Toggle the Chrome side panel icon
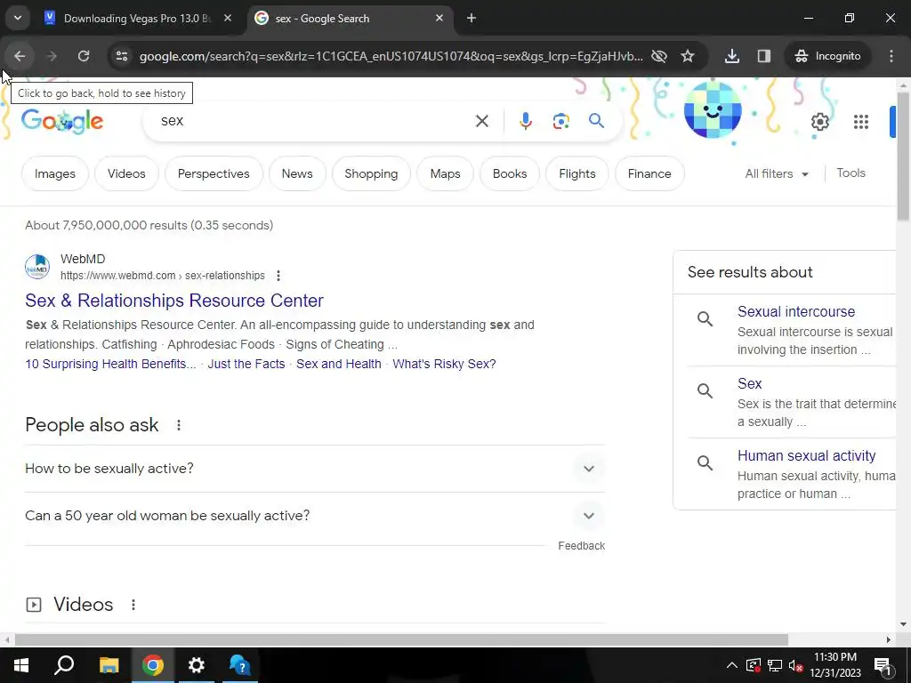This screenshot has width=911, height=683. pyautogui.click(x=764, y=56)
